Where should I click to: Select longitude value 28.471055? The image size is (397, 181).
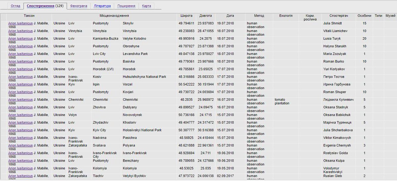pos(206,31)
